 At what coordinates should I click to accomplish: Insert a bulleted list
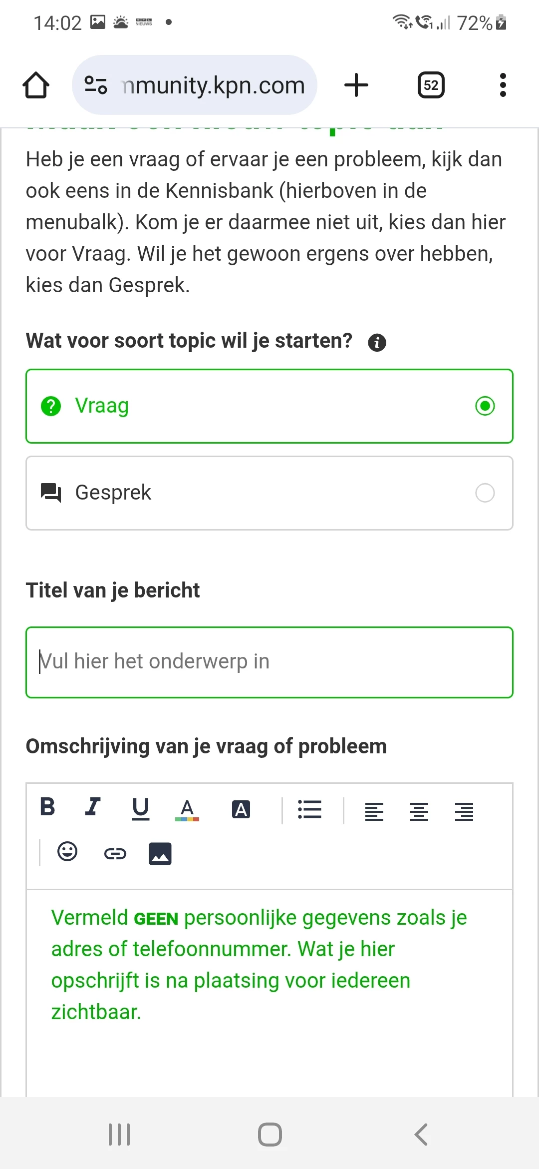(x=309, y=809)
